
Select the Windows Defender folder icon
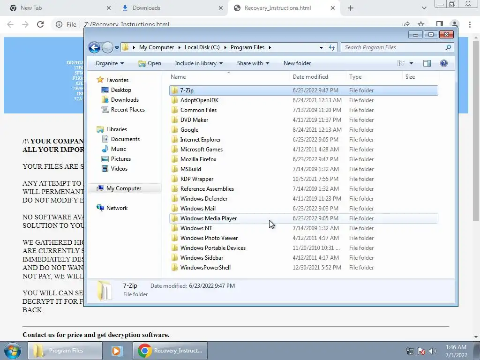(174, 198)
